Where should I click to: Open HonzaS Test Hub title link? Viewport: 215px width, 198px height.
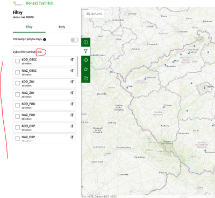39,3
